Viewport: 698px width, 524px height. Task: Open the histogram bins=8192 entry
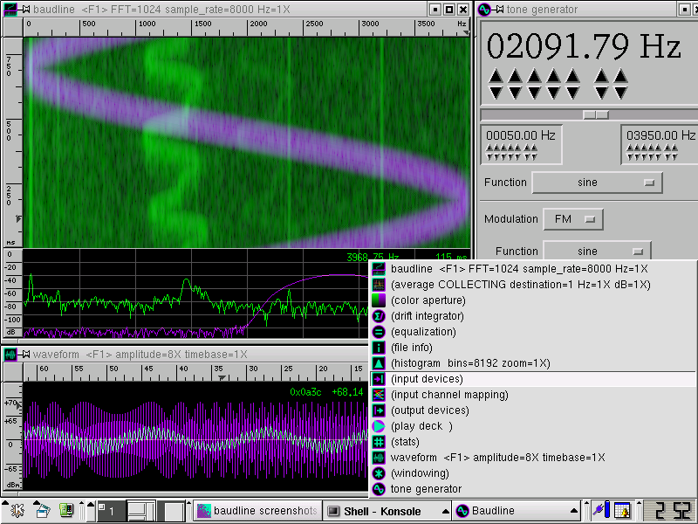click(x=469, y=363)
